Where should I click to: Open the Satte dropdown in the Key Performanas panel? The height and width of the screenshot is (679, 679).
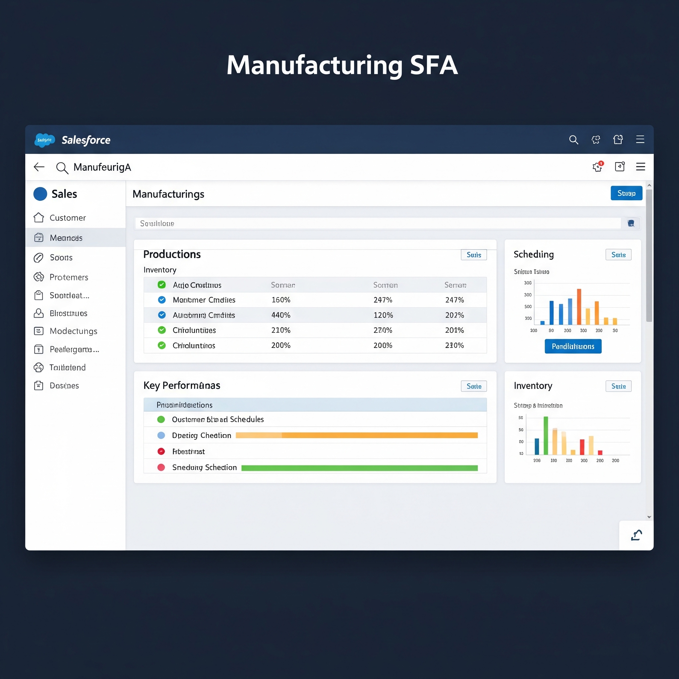474,386
